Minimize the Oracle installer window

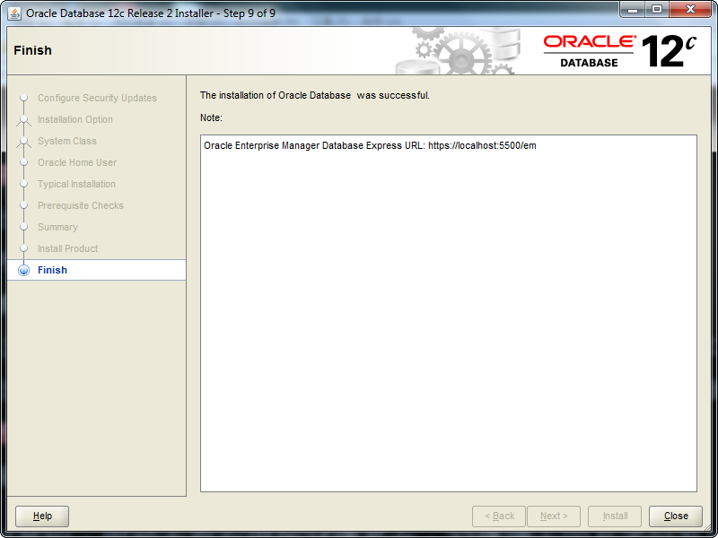pyautogui.click(x=632, y=10)
